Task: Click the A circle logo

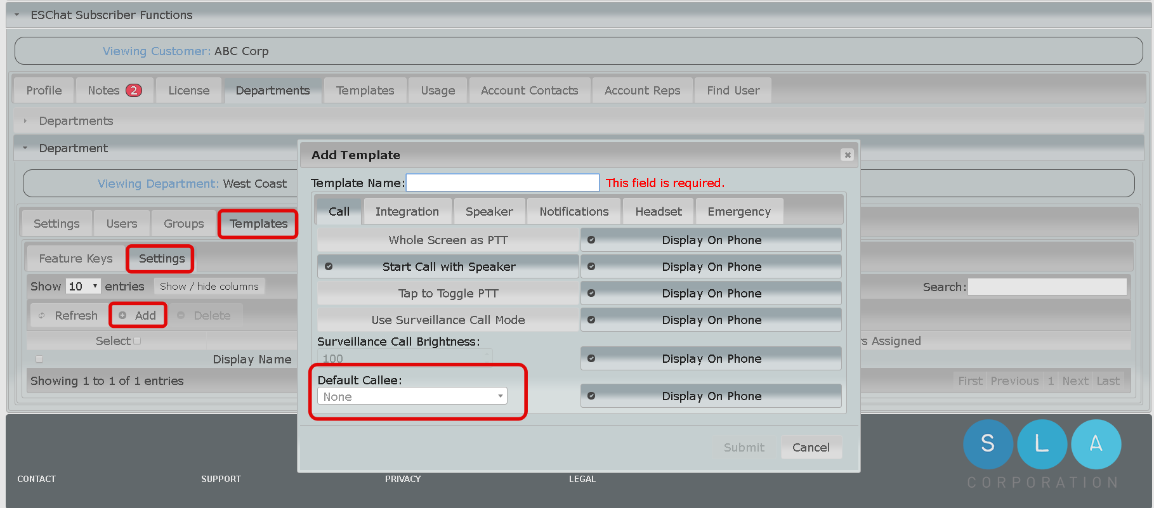Action: coord(1096,443)
